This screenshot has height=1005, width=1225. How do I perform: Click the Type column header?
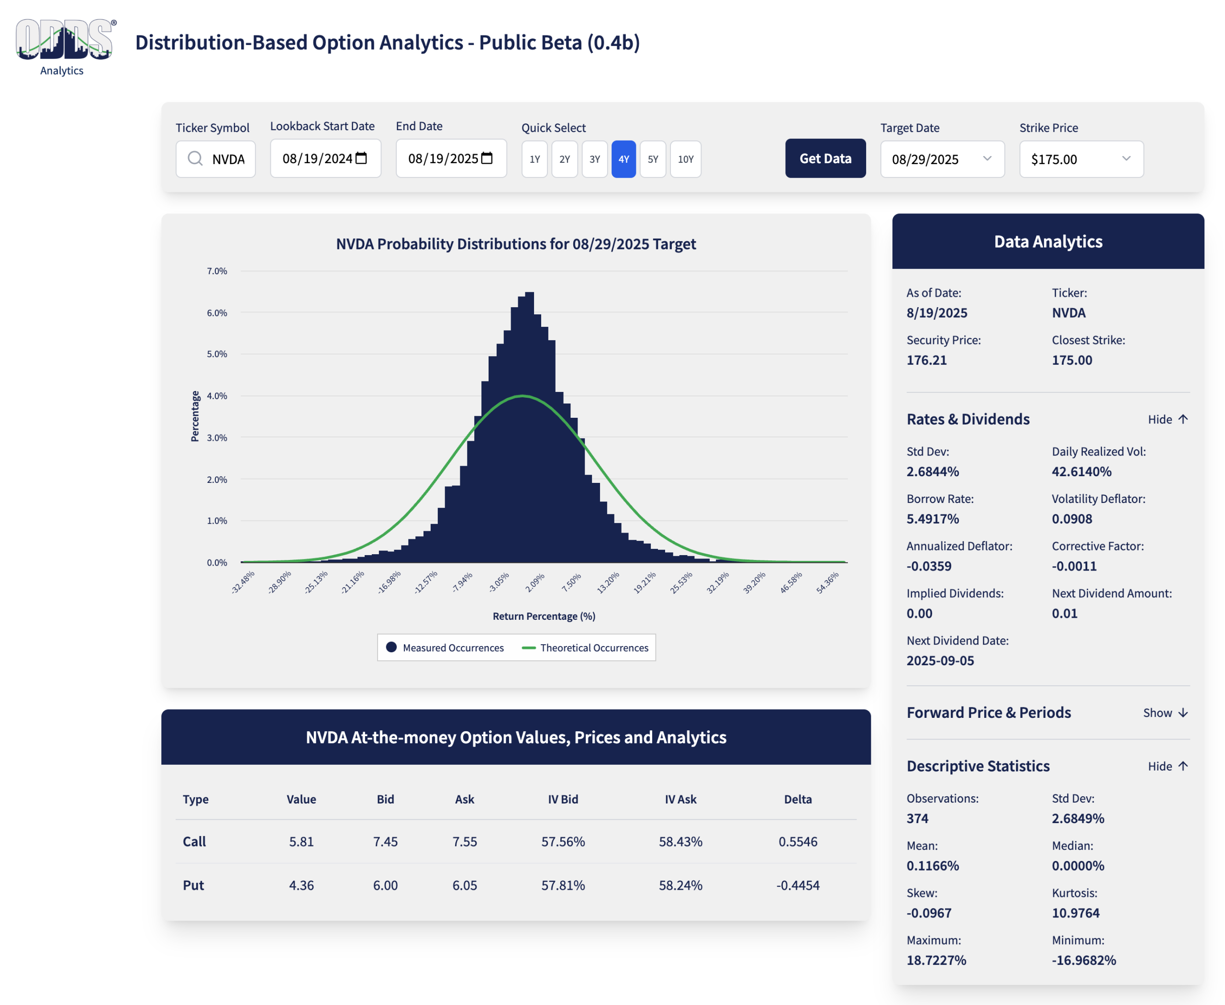[196, 799]
